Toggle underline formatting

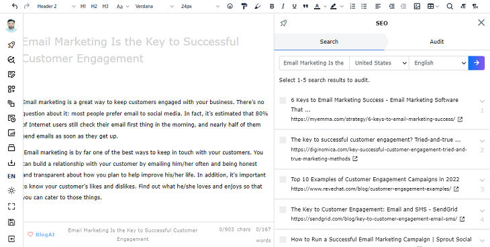coord(294,6)
